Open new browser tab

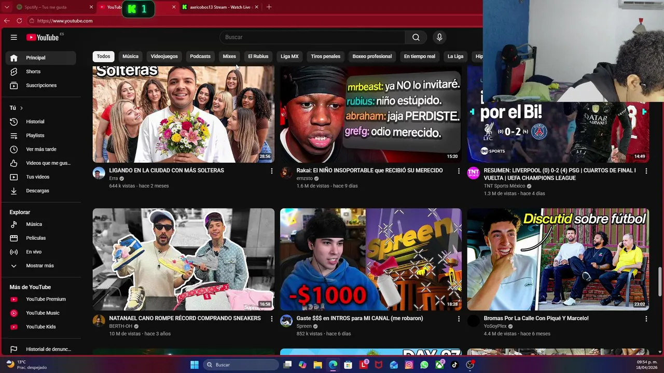pyautogui.click(x=269, y=7)
